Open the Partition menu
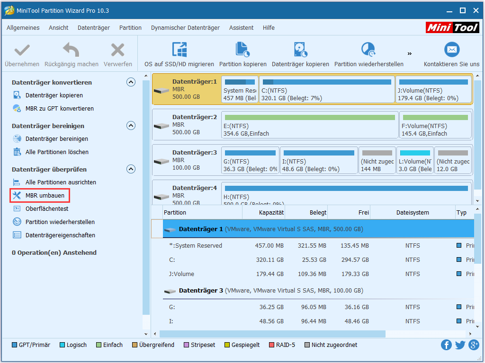Screen dimensions: 485x363 (130, 28)
